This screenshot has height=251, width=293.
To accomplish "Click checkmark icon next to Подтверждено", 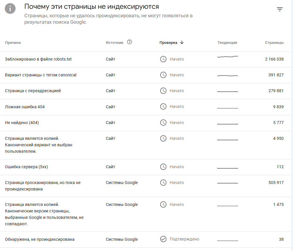I will tap(163, 239).
